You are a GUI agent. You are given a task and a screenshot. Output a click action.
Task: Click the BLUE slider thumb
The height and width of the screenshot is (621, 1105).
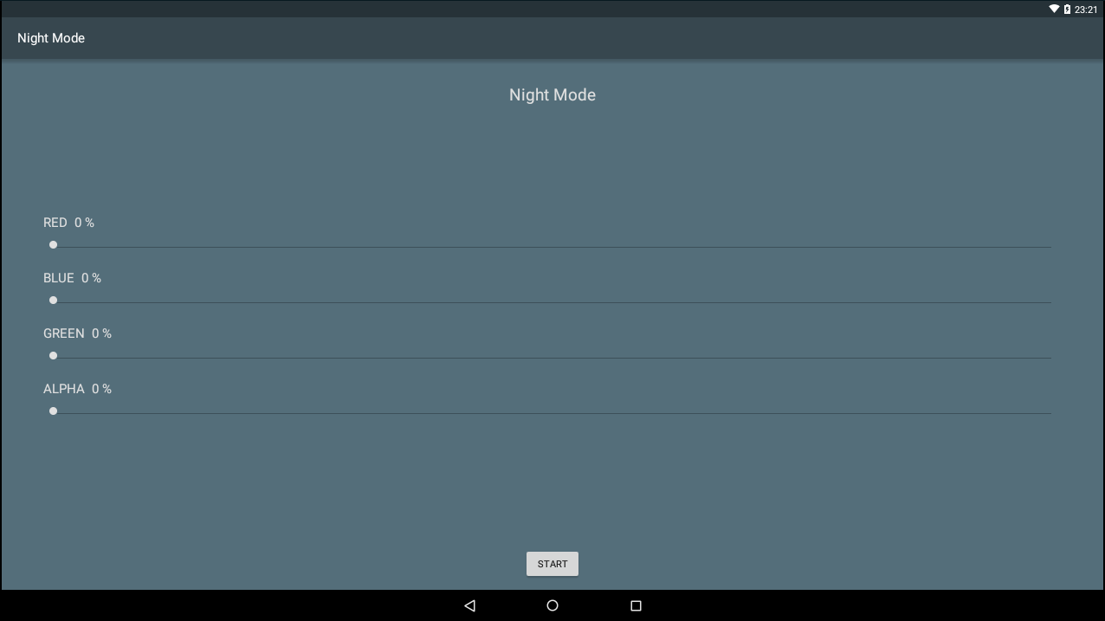pos(53,301)
